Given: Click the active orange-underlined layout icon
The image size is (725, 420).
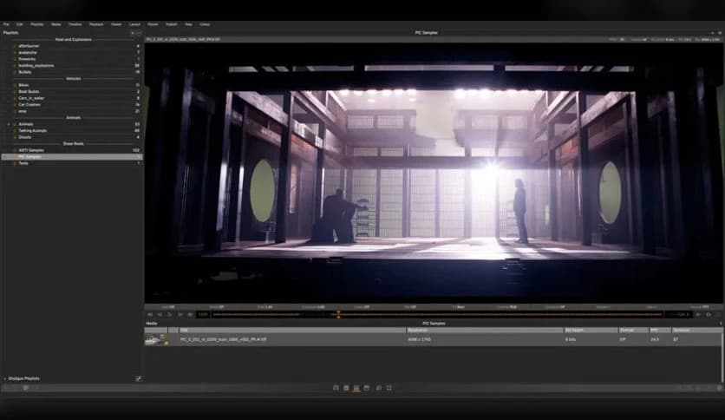Looking at the screenshot, I should (356, 388).
